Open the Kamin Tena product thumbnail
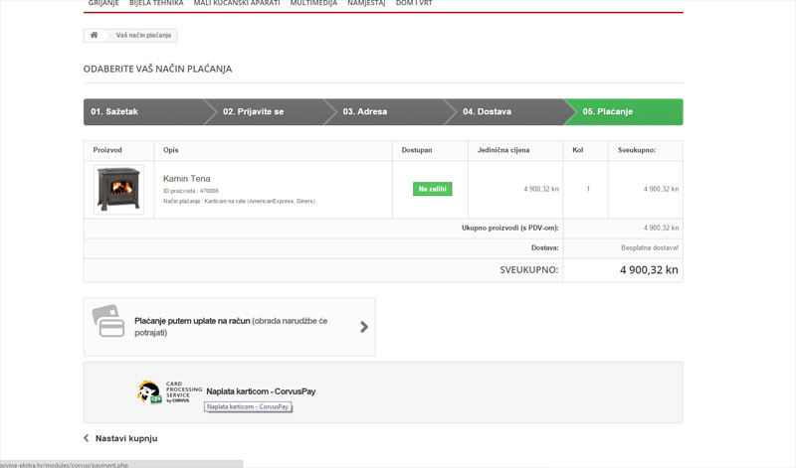 tap(118, 189)
